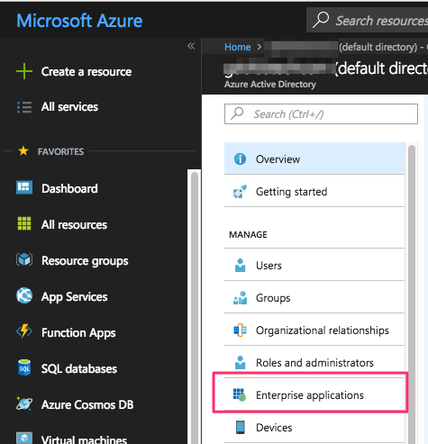Click the SQL databases cylinder icon

click(x=24, y=367)
